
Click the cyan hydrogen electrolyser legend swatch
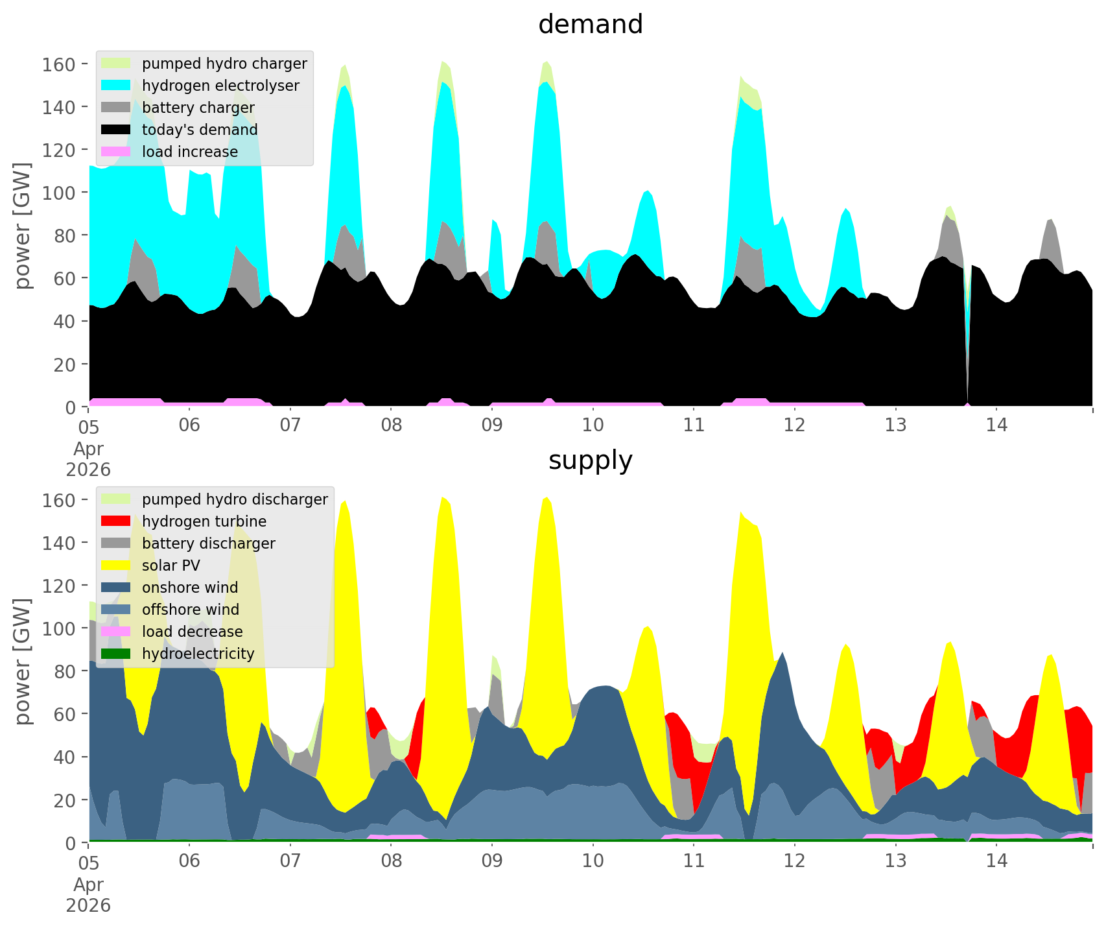pos(116,86)
